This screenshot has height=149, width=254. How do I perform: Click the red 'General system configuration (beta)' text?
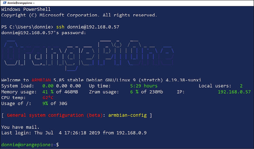click(x=55, y=115)
